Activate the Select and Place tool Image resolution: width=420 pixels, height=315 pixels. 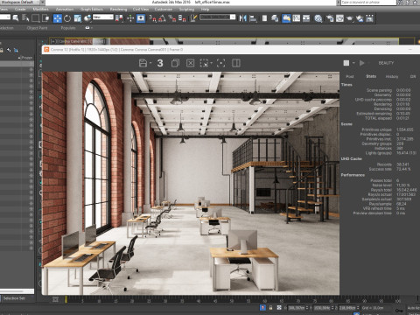tap(87, 18)
